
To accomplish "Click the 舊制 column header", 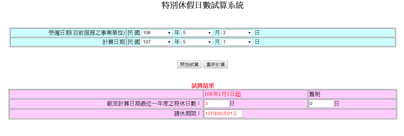I will (315, 94).
